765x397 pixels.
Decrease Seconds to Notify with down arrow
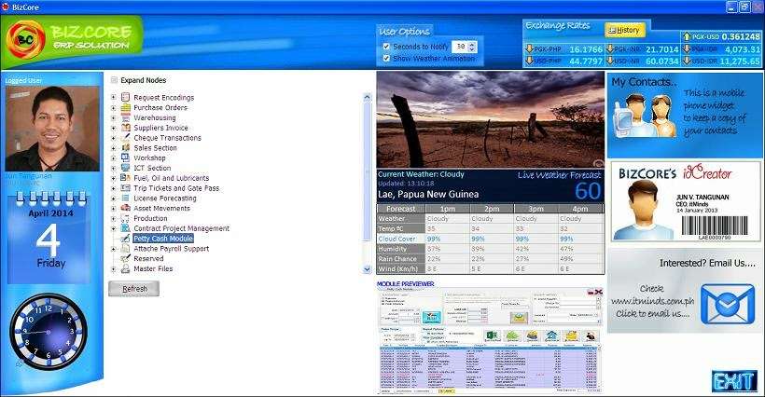[x=471, y=49]
